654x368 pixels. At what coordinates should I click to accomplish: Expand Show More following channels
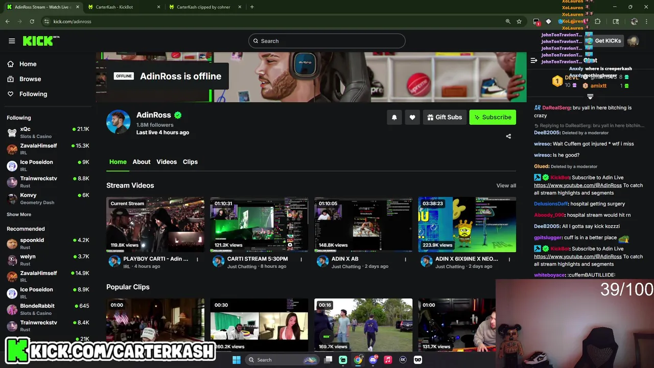coord(19,215)
